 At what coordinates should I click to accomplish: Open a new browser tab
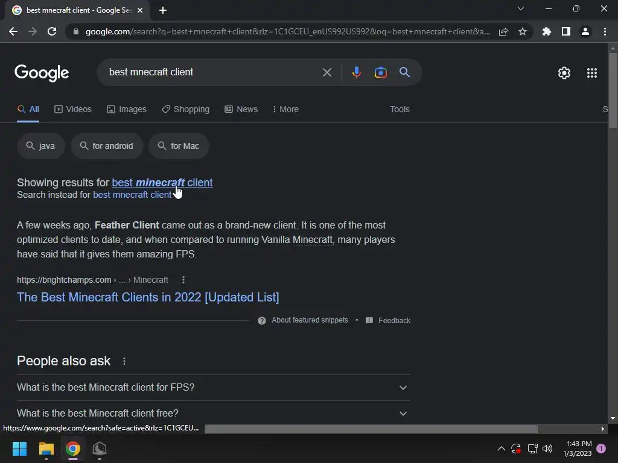pyautogui.click(x=163, y=10)
